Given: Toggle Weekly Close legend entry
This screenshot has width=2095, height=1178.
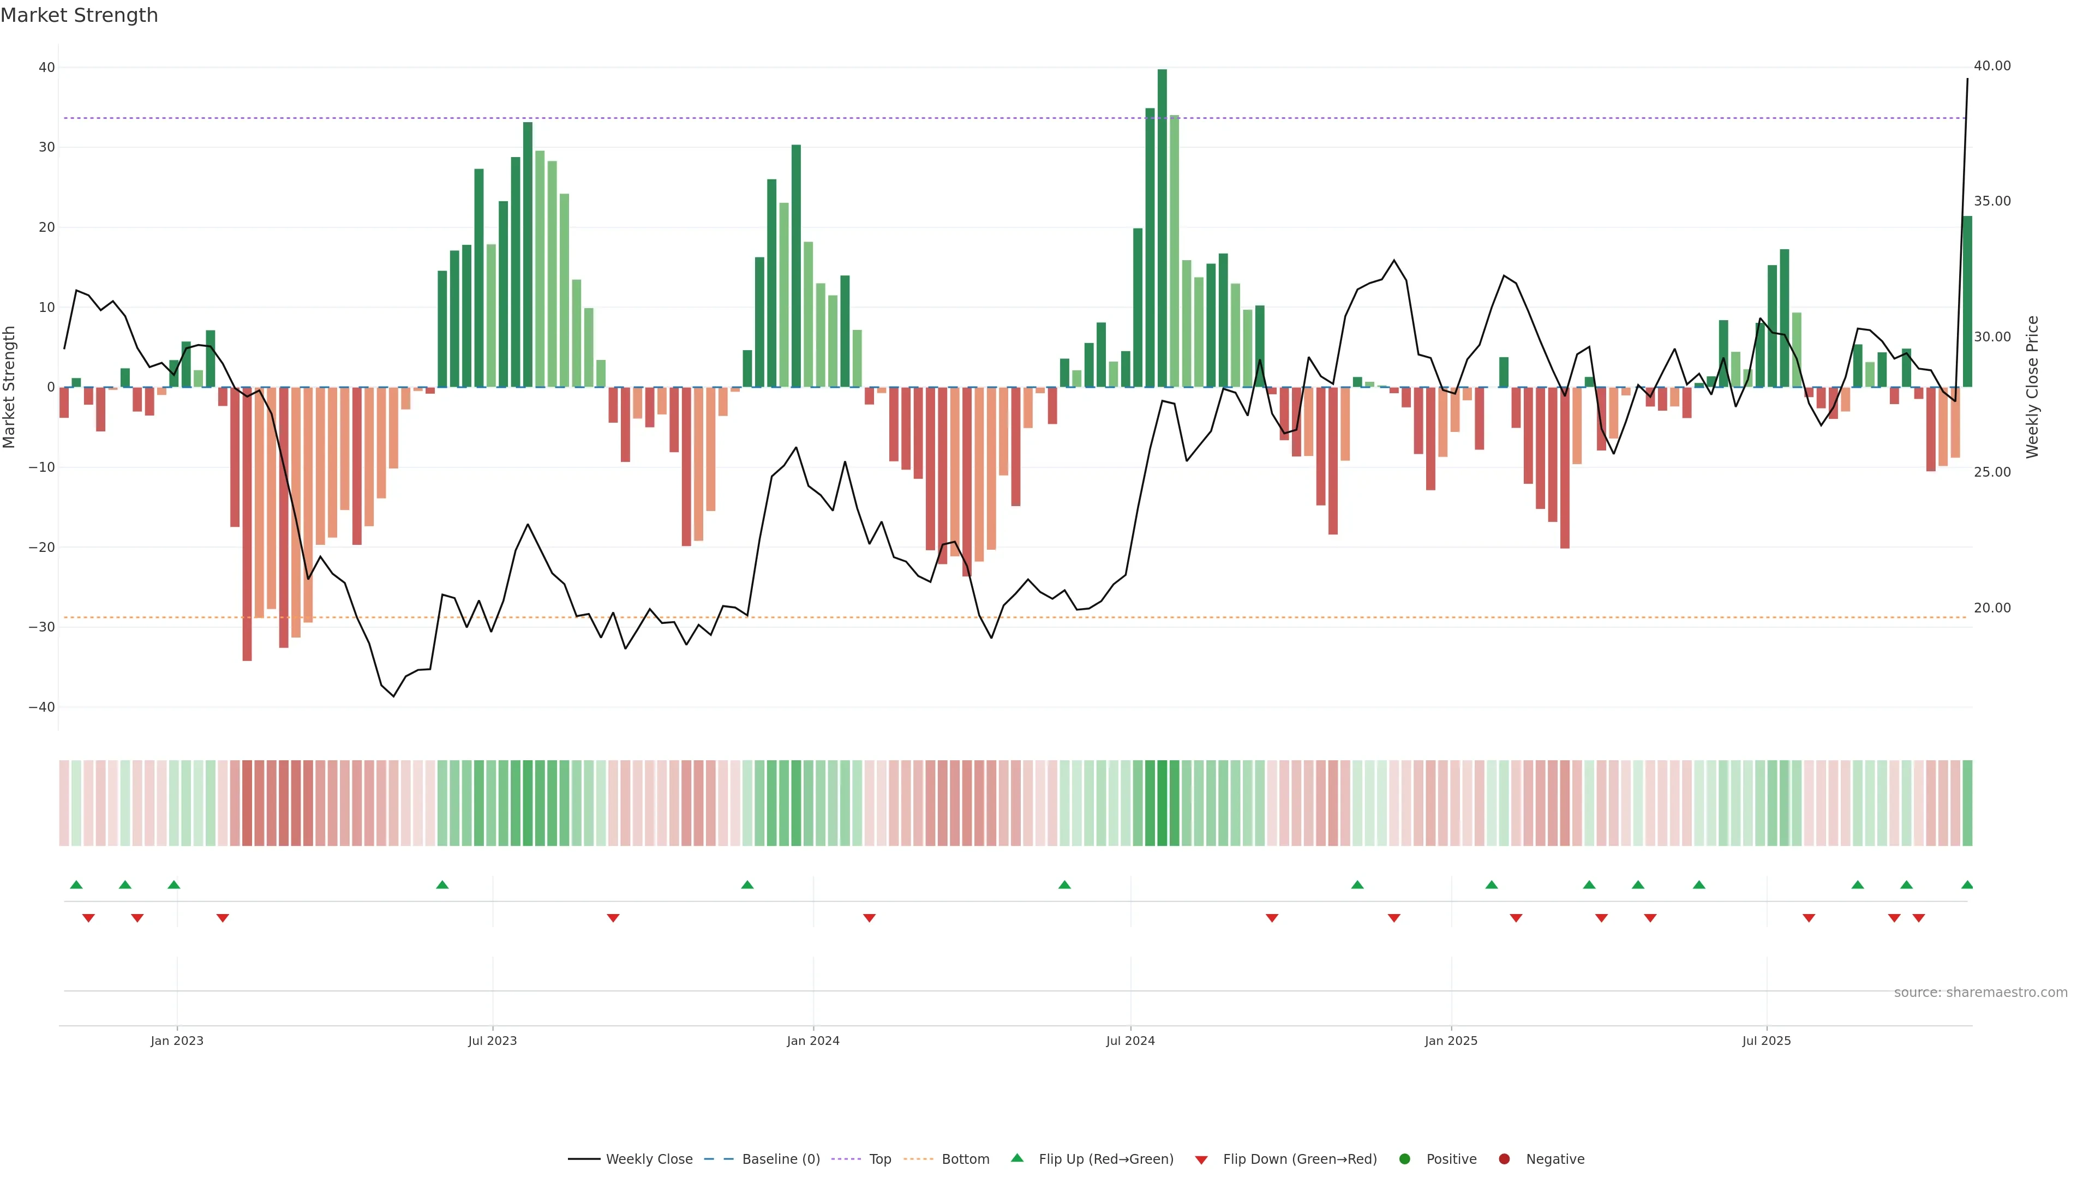Looking at the screenshot, I should [648, 1159].
